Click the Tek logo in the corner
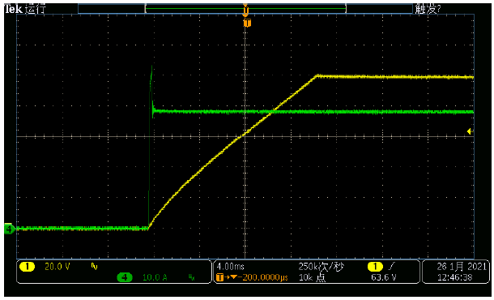494x300 pixels. tap(14, 9)
